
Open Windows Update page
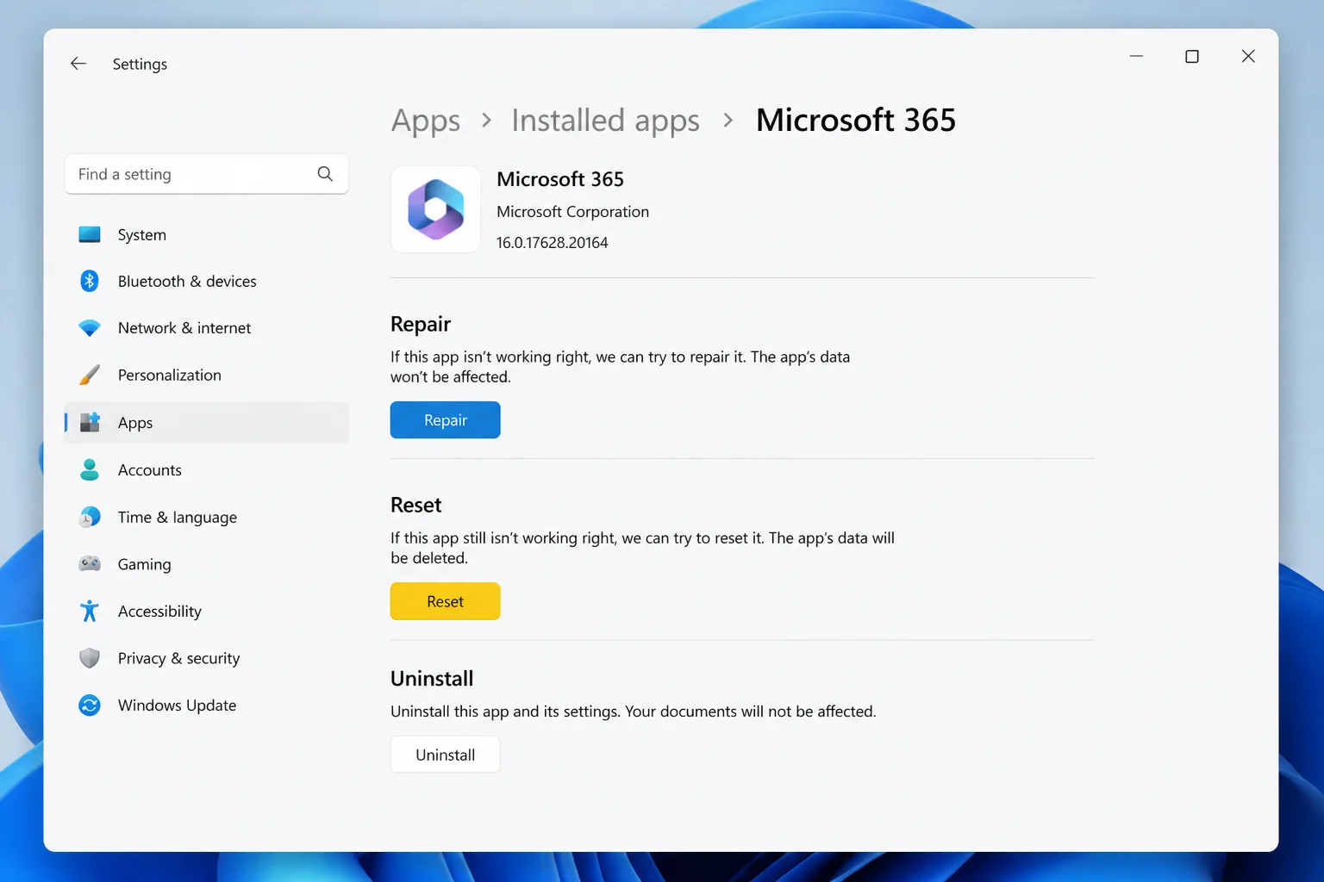click(x=207, y=705)
